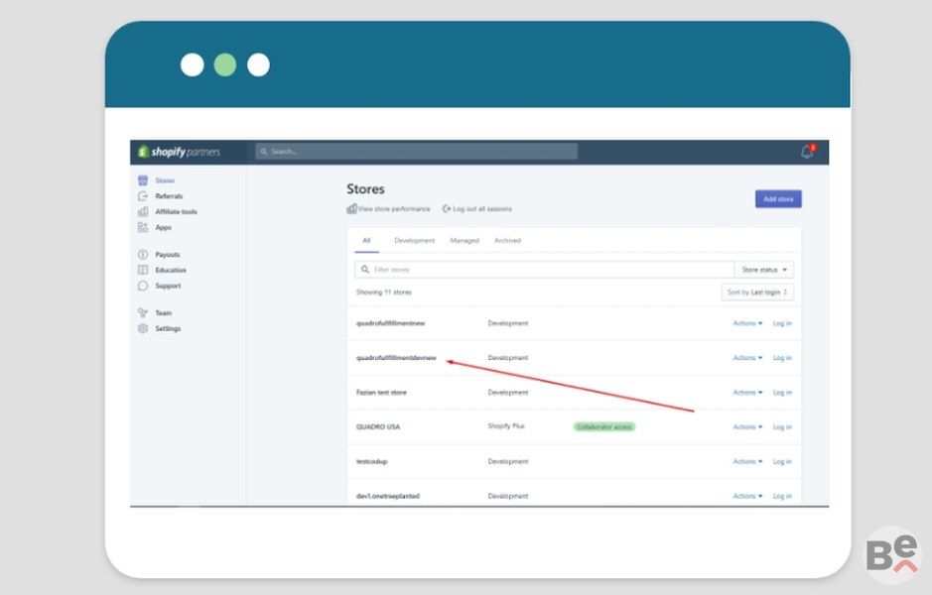The width and height of the screenshot is (932, 595).
Task: Open Apps in the sidebar
Action: point(164,227)
